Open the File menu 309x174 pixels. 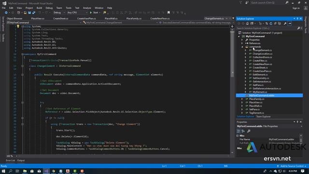click(3, 8)
